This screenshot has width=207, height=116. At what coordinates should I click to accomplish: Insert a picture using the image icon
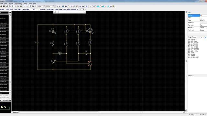(114, 6)
